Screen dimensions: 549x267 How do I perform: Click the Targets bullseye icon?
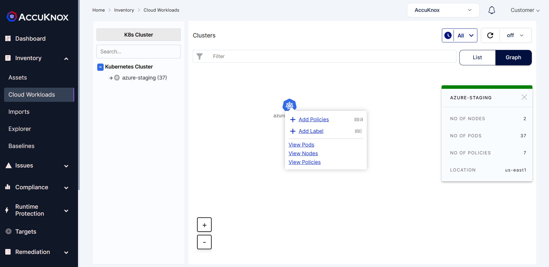9,231
